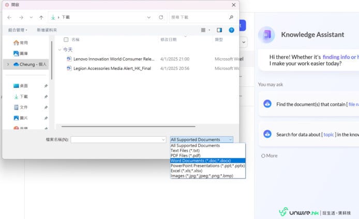Image resolution: width=359 pixels, height=219 pixels.
Task: Choose Images (*.jpg;*.jpeg;*.png;*.bmp) filter
Action: pos(208,176)
